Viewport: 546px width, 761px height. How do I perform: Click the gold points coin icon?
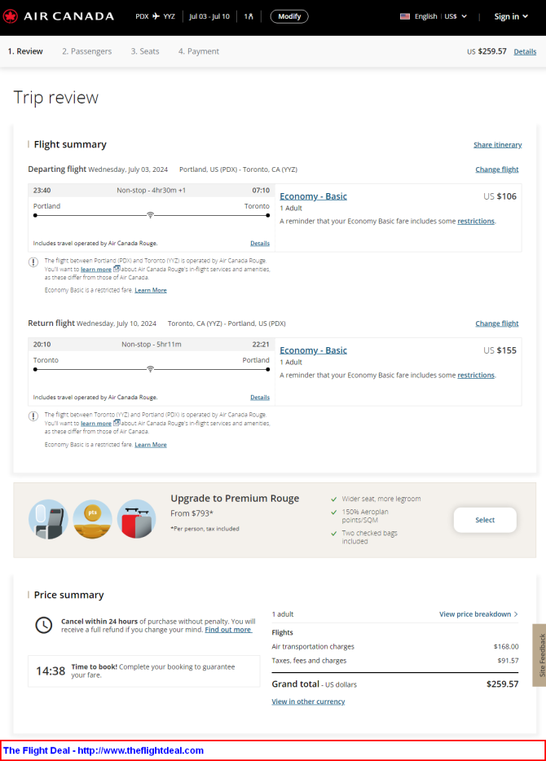(x=92, y=519)
